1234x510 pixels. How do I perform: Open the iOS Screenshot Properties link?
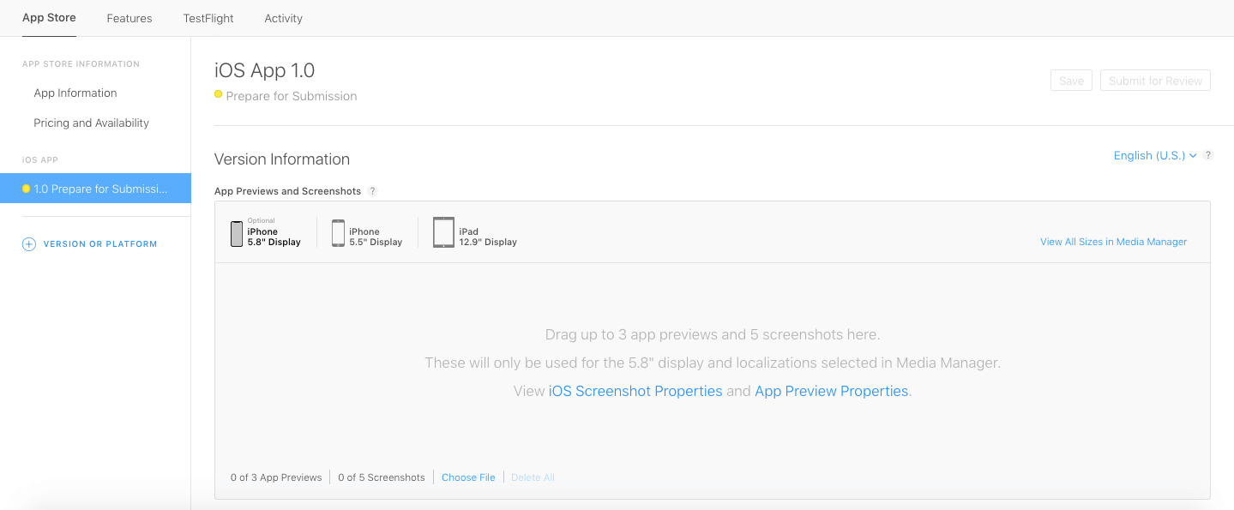635,391
